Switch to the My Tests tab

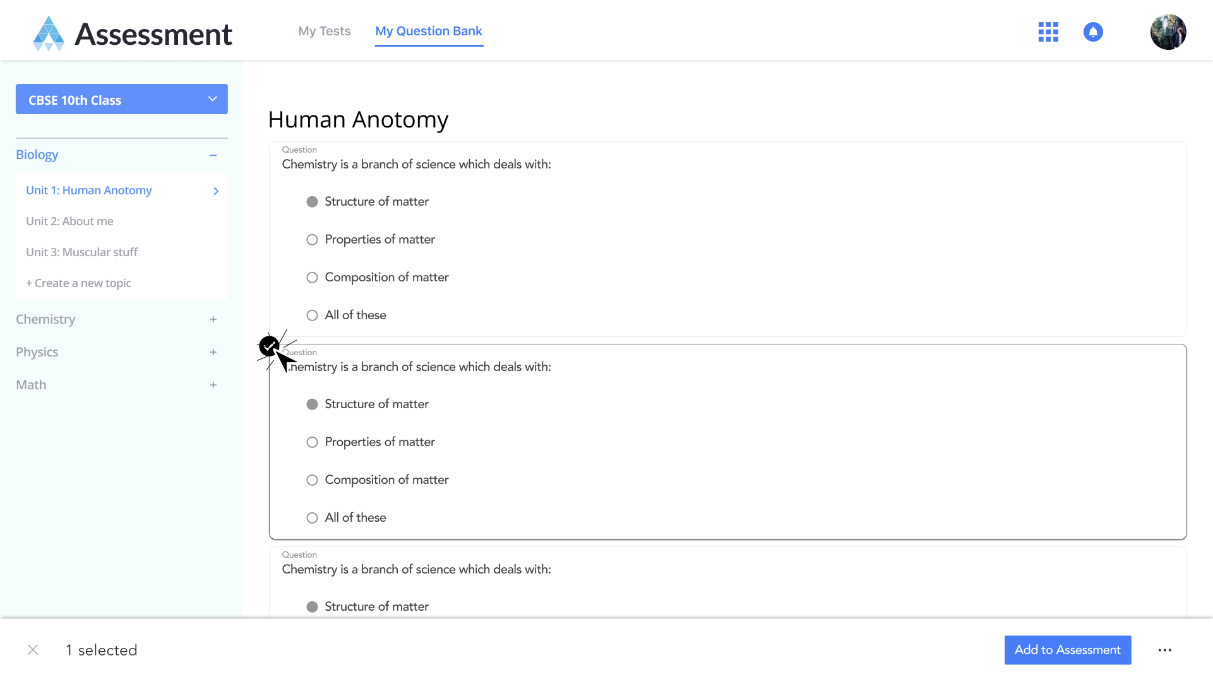tap(324, 31)
